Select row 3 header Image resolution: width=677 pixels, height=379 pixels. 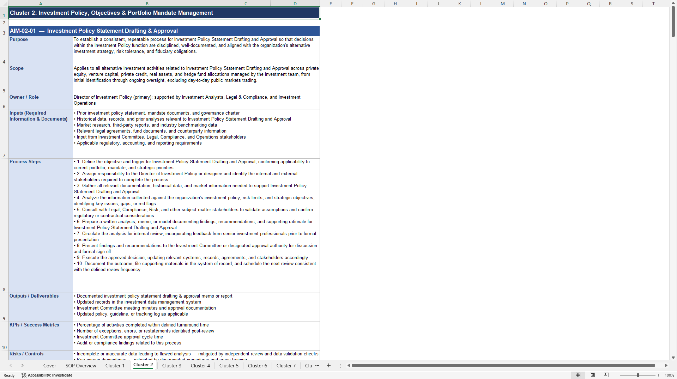click(x=4, y=31)
